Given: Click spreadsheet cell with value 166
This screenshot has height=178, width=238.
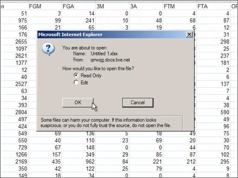Looking at the screenshot, I should 14,27.
